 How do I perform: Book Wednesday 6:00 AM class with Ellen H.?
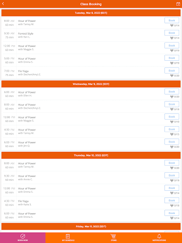(172, 92)
